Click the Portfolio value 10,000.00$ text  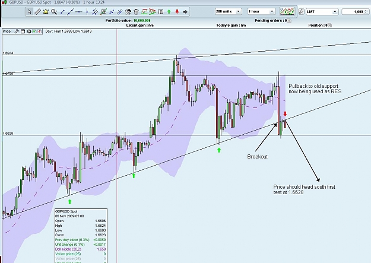[x=128, y=21]
